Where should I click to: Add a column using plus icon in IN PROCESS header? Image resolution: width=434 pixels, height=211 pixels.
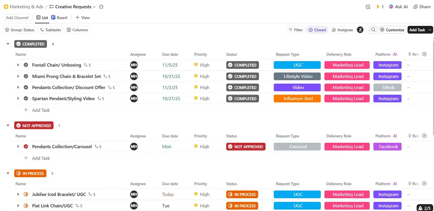pyautogui.click(x=424, y=184)
